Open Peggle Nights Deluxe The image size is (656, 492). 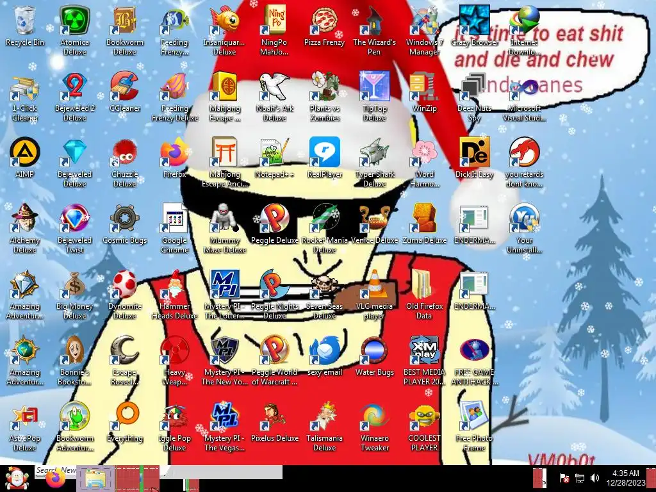coord(274,294)
